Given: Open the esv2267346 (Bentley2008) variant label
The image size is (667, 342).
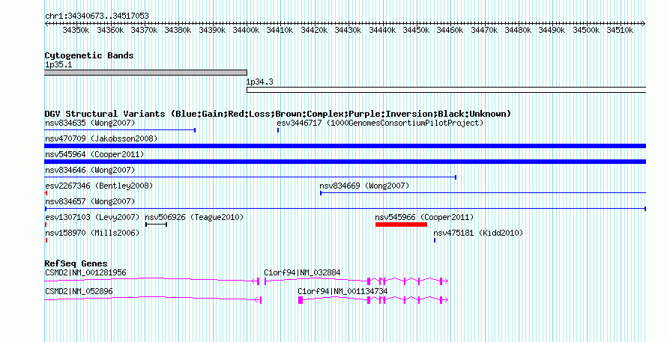Looking at the screenshot, I should (x=99, y=186).
